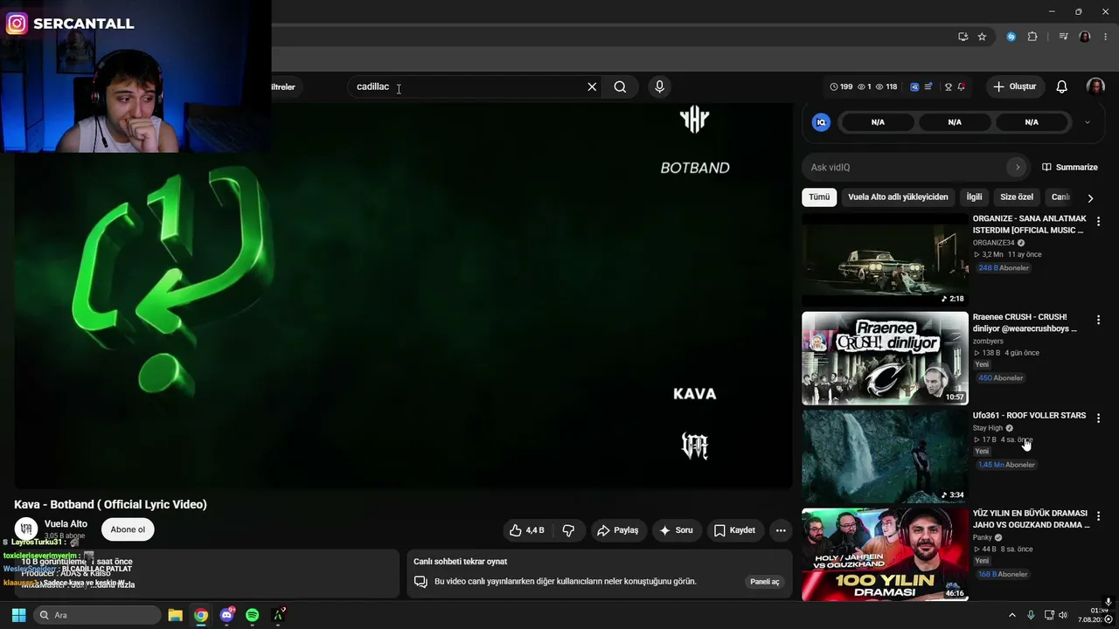This screenshot has width=1119, height=629.
Task: Dislike the video with thumbs down
Action: pyautogui.click(x=568, y=530)
